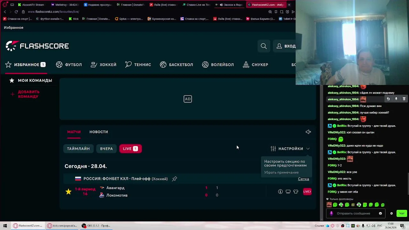Switch to the Вчера filter
The width and height of the screenshot is (409, 230).
coord(106,149)
